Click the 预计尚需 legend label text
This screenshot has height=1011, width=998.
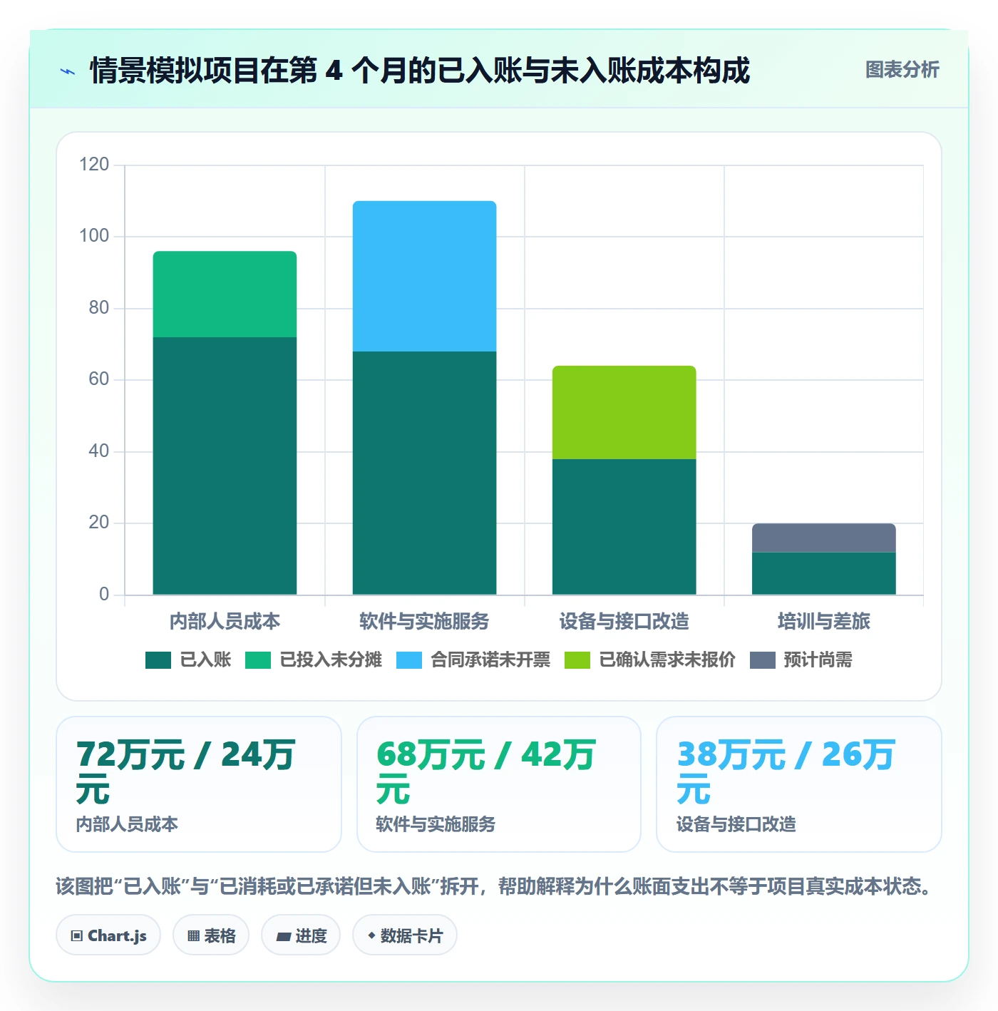click(x=818, y=660)
